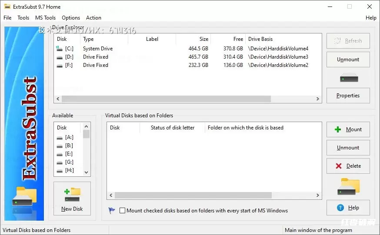Select the 464.5 GB size value
This screenshot has height=235, width=380.
point(198,49)
